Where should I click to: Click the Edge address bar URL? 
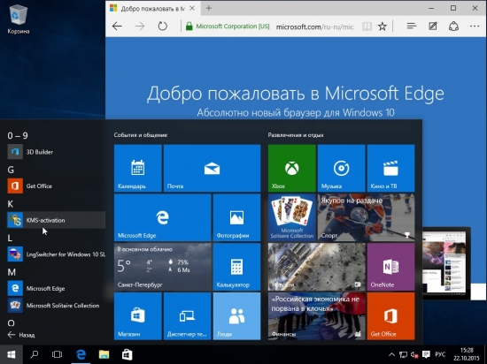click(x=315, y=27)
